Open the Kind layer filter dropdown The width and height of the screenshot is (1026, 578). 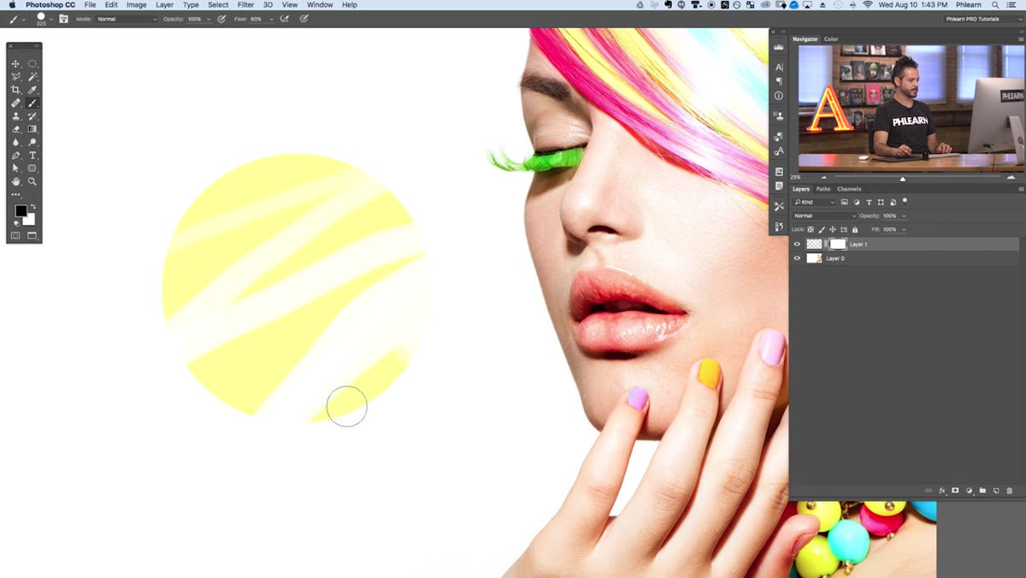pos(814,203)
